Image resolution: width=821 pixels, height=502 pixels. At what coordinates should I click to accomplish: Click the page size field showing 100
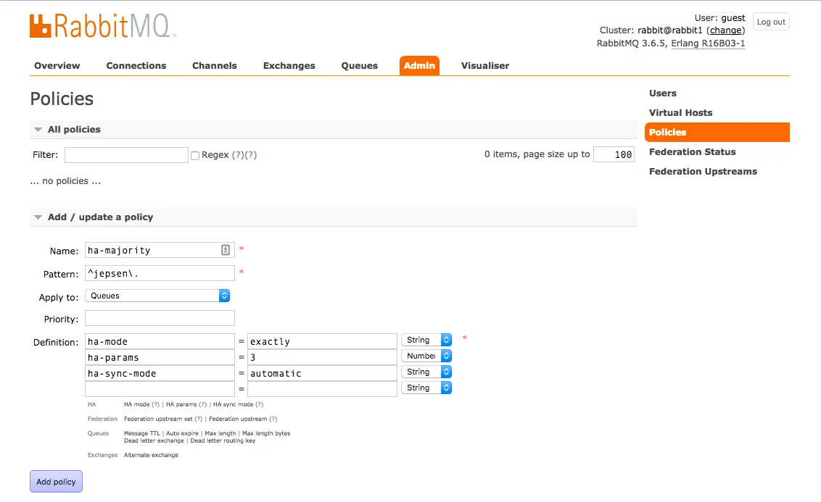tap(614, 154)
